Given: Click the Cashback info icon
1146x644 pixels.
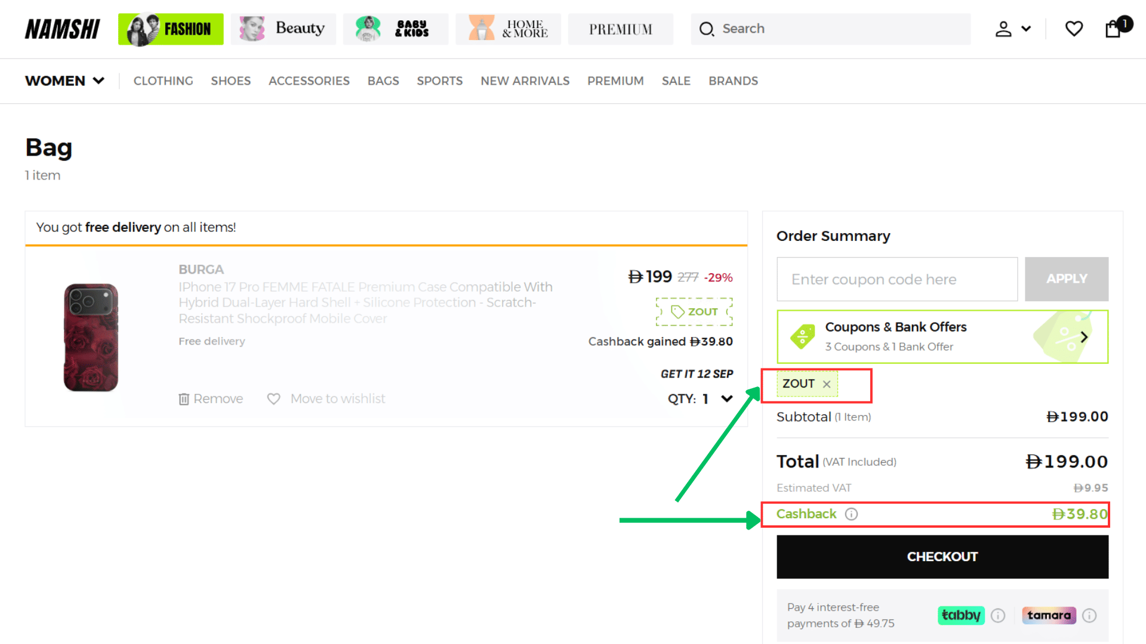Looking at the screenshot, I should pyautogui.click(x=852, y=514).
